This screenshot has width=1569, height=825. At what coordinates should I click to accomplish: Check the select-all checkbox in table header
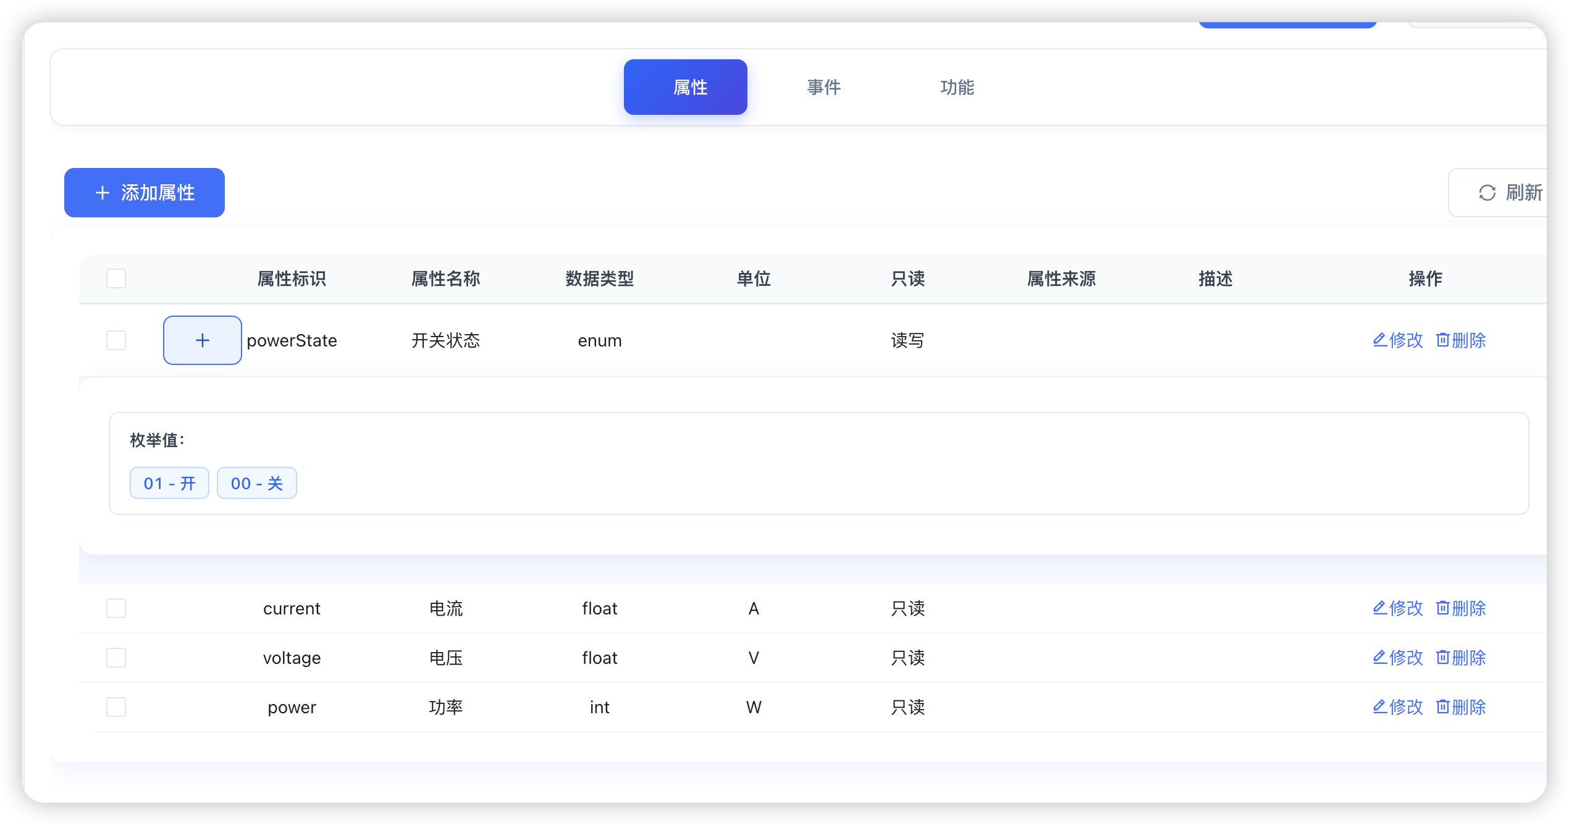pos(116,278)
